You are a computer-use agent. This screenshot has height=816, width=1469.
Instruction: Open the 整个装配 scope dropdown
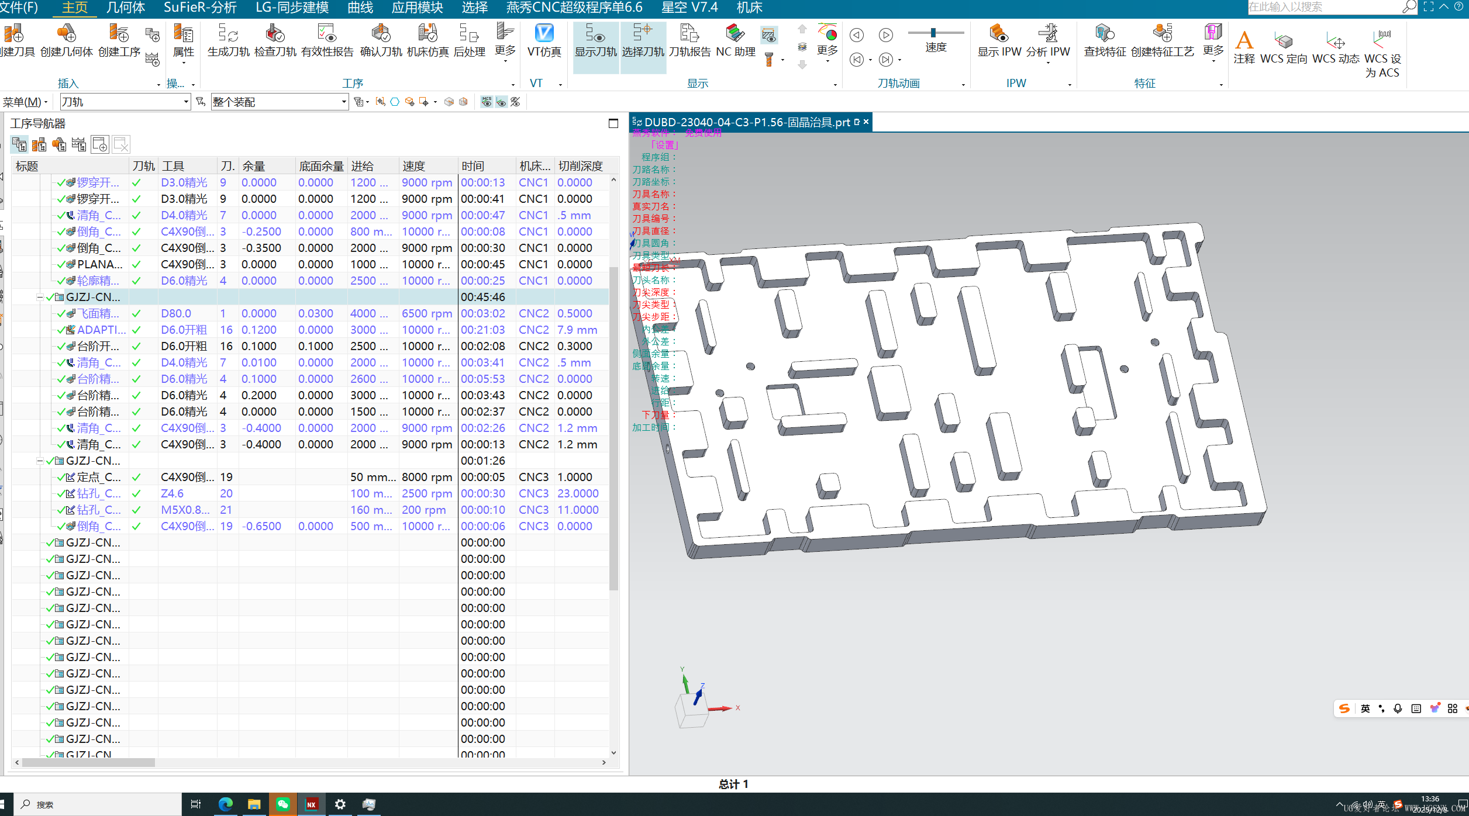tap(343, 102)
